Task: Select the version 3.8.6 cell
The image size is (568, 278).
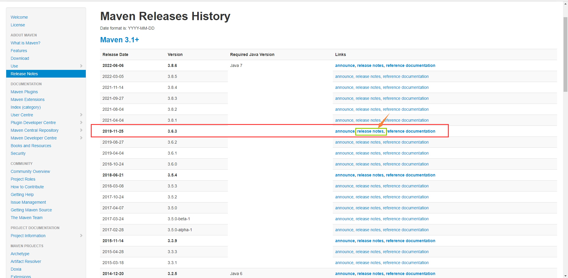Action: click(x=172, y=65)
